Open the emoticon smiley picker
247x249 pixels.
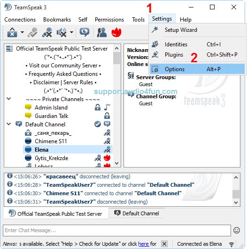click(237, 230)
